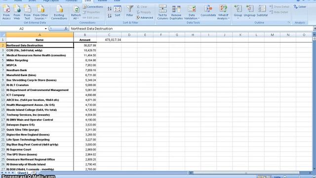Toggle the Filter funnel
Viewport: 316px width, 178px height.
click(x=130, y=11)
